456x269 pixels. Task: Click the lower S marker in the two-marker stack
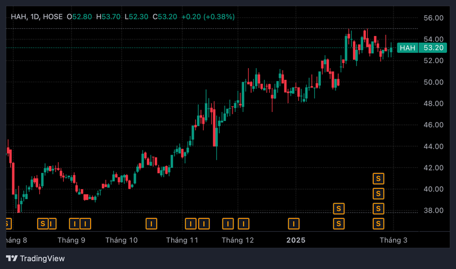click(338, 224)
